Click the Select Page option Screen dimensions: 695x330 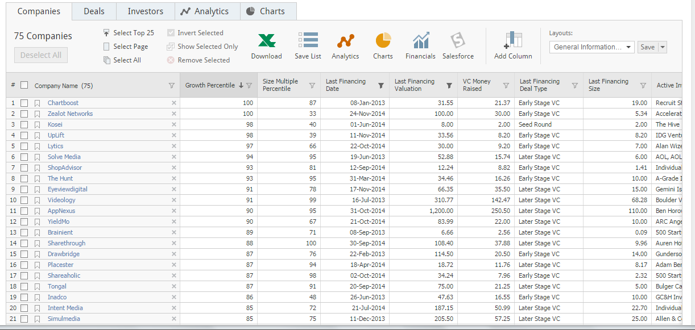pyautogui.click(x=126, y=47)
